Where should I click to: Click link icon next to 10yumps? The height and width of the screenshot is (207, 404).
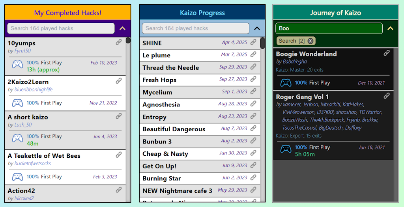[x=119, y=42]
